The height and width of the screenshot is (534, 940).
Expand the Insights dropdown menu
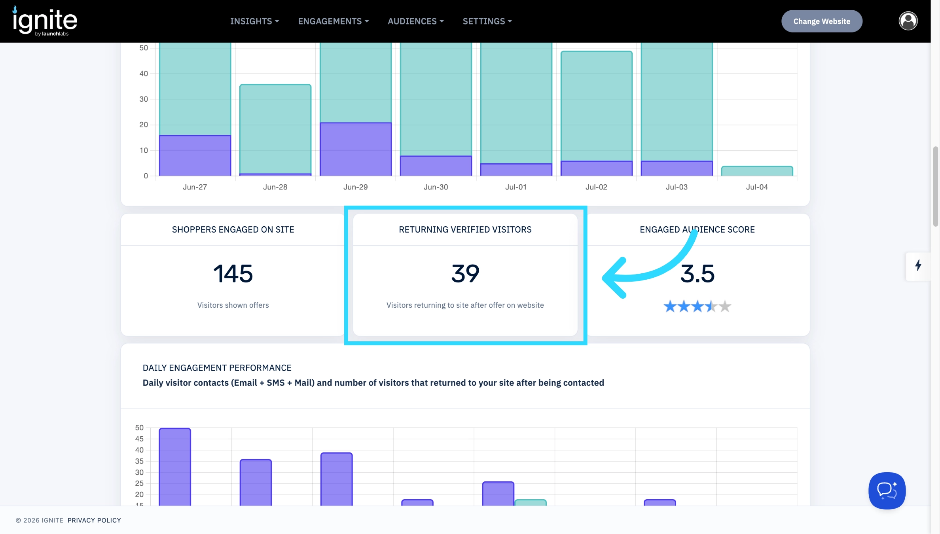click(x=255, y=21)
